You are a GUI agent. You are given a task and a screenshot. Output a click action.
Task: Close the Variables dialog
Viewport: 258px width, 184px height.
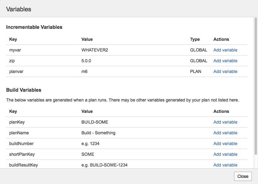tap(243, 176)
